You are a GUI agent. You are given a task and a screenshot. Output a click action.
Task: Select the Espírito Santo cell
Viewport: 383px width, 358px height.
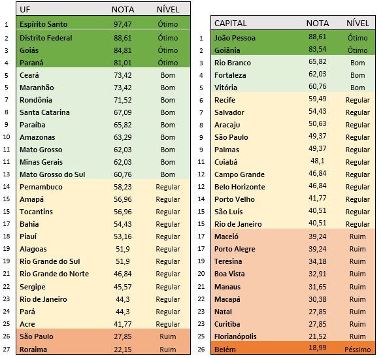[44, 24]
